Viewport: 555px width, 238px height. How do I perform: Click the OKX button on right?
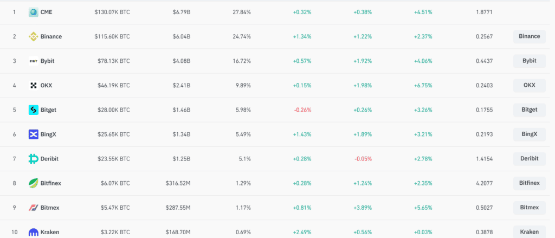click(x=529, y=85)
